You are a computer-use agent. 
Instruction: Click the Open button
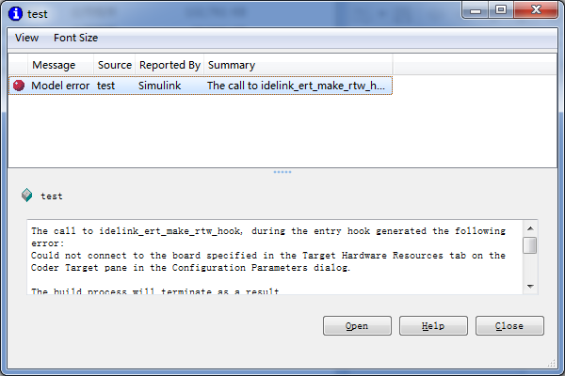point(357,326)
